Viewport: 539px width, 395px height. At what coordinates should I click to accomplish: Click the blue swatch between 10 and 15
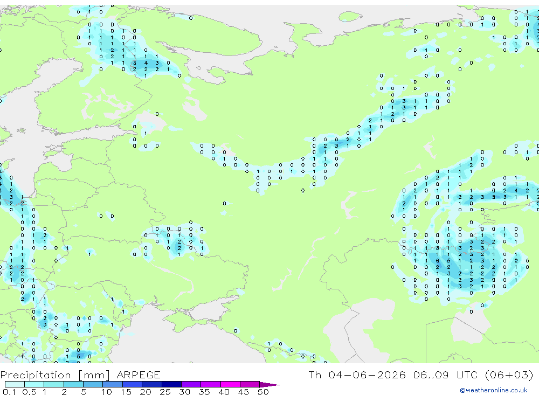click(113, 384)
